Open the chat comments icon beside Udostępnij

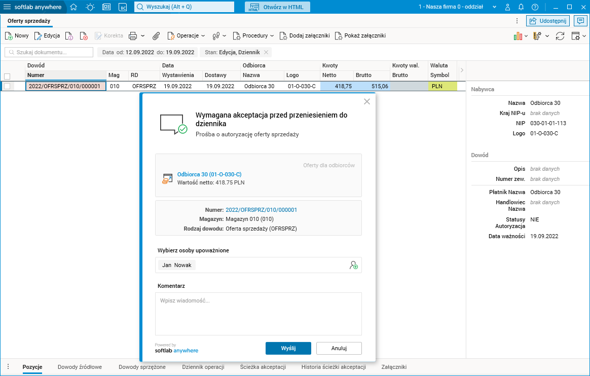pyautogui.click(x=580, y=21)
